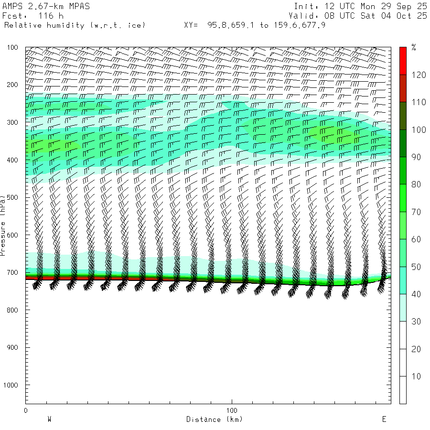Click the red color bar segment above 120
The height and width of the screenshot is (430, 430).
click(403, 61)
